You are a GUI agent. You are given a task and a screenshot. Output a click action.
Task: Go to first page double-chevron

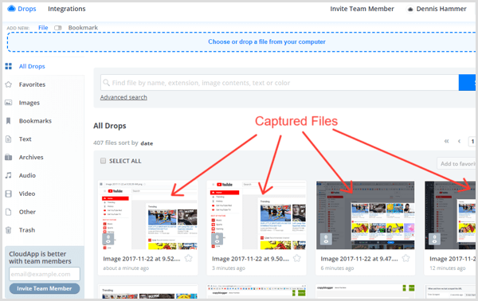tap(447, 141)
